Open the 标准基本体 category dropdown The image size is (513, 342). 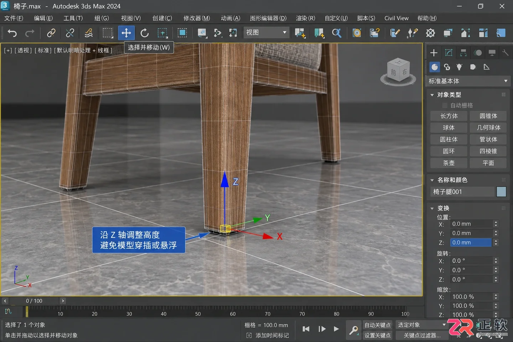(x=468, y=81)
